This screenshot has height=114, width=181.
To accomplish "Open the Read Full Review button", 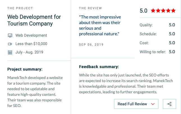I will pos(136,104).
